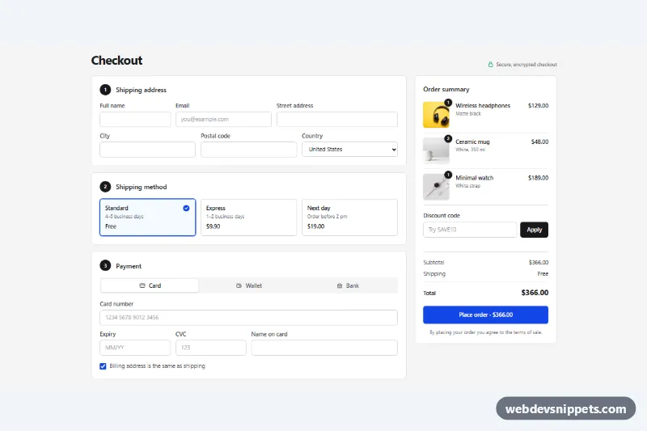
Task: Click the Full name input field
Action: click(135, 119)
